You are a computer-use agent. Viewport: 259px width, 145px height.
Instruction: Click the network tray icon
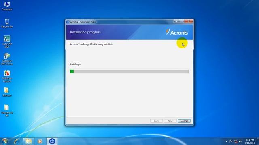[236, 141]
